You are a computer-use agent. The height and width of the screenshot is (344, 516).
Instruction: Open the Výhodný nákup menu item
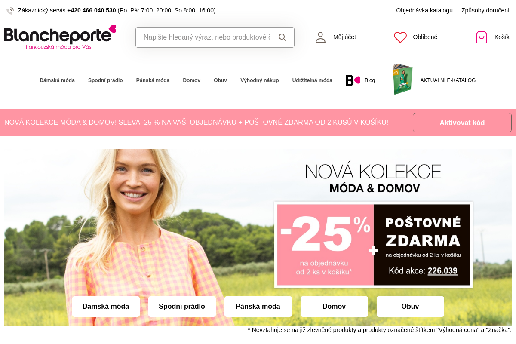click(260, 80)
